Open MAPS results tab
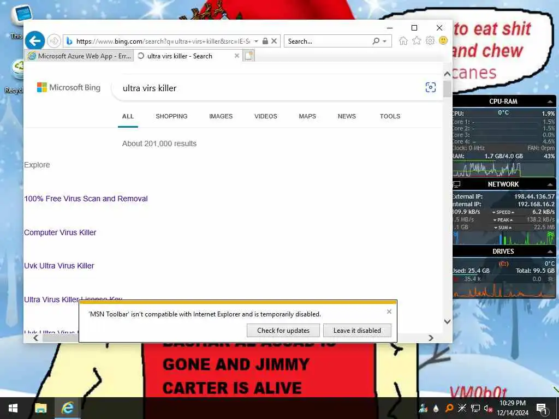 click(307, 116)
